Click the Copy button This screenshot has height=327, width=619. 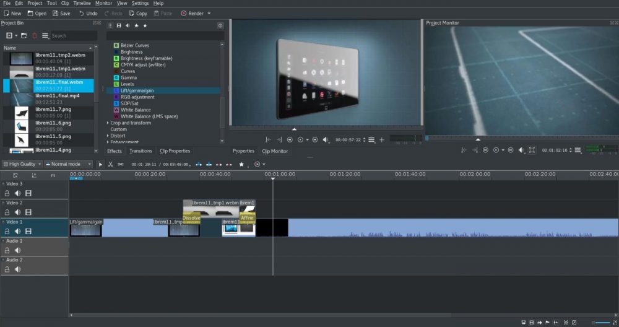[x=138, y=14]
